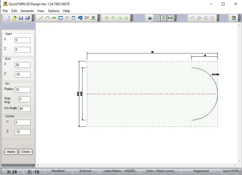Click the zoom in magnifier icon
The height and width of the screenshot is (175, 242).
[206, 18]
